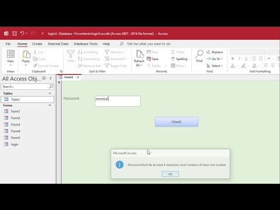Select the login form in navigation pane
The width and height of the screenshot is (280, 210).
pyautogui.click(x=27, y=144)
